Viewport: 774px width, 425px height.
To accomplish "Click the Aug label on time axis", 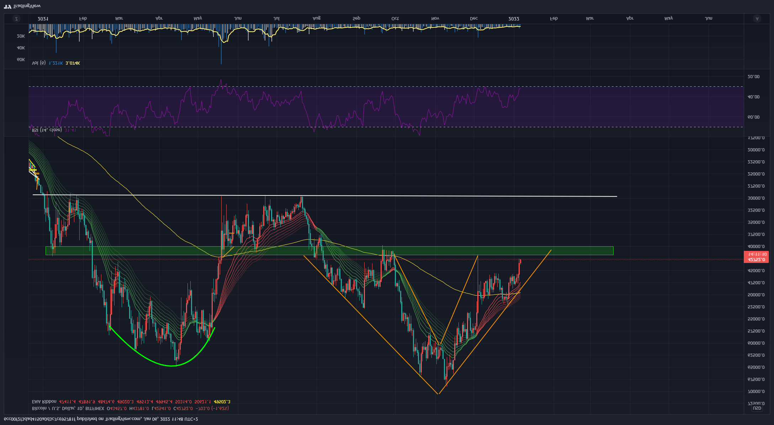I will (x=316, y=18).
